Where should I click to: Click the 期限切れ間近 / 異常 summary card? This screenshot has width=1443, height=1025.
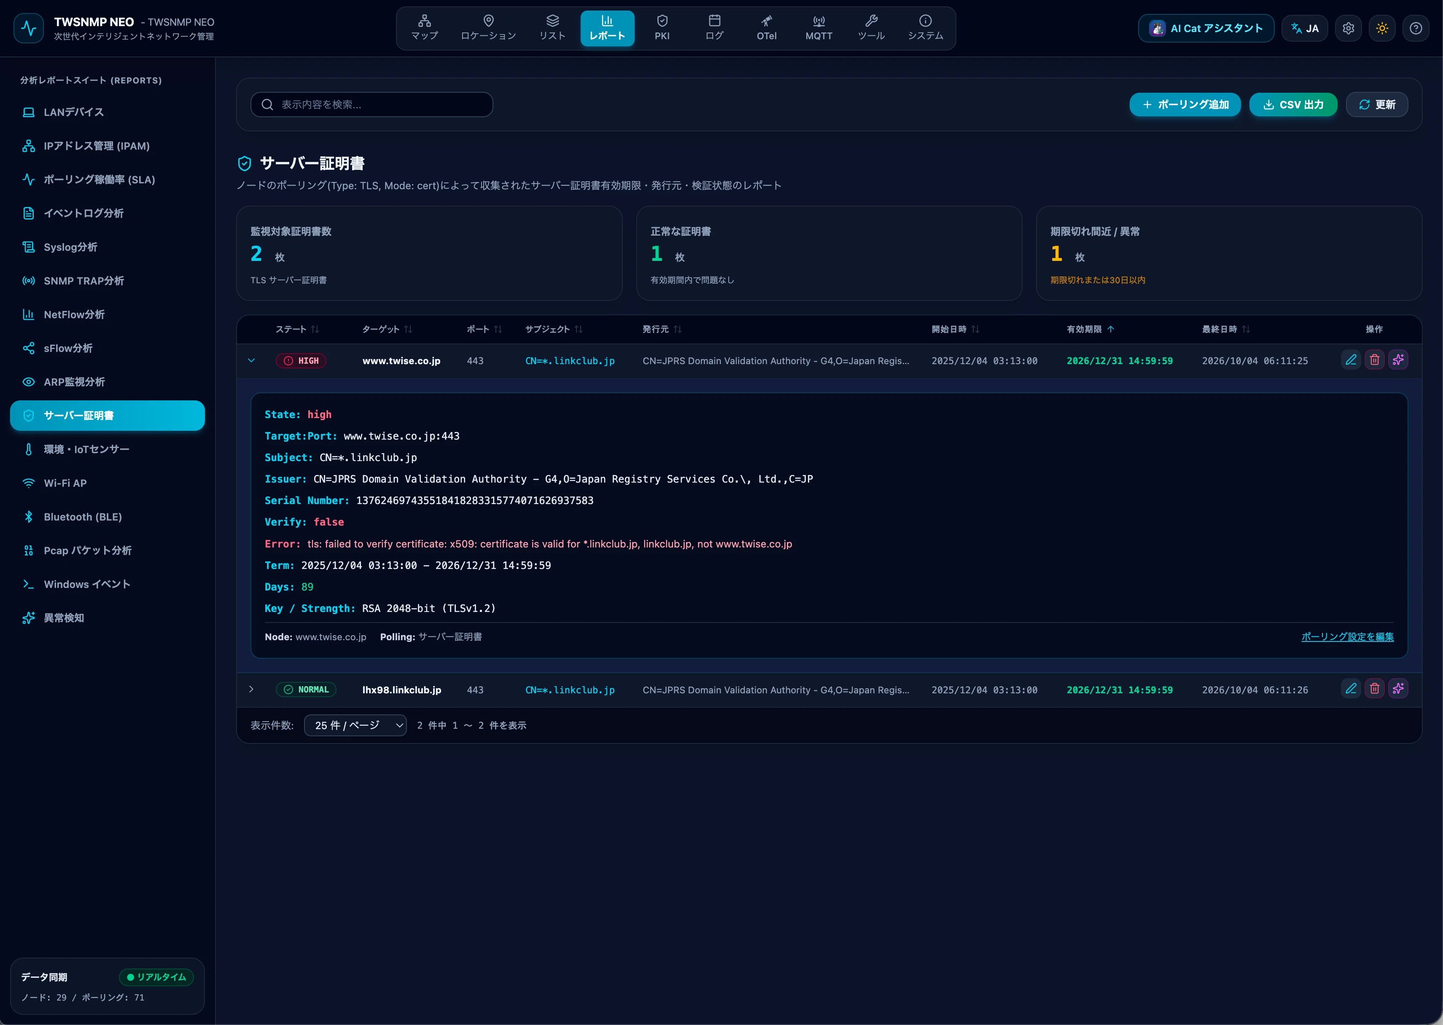(1229, 253)
